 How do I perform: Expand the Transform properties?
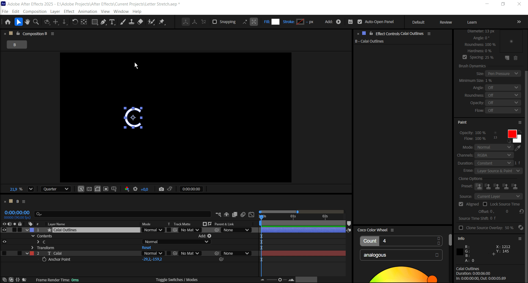(32, 248)
